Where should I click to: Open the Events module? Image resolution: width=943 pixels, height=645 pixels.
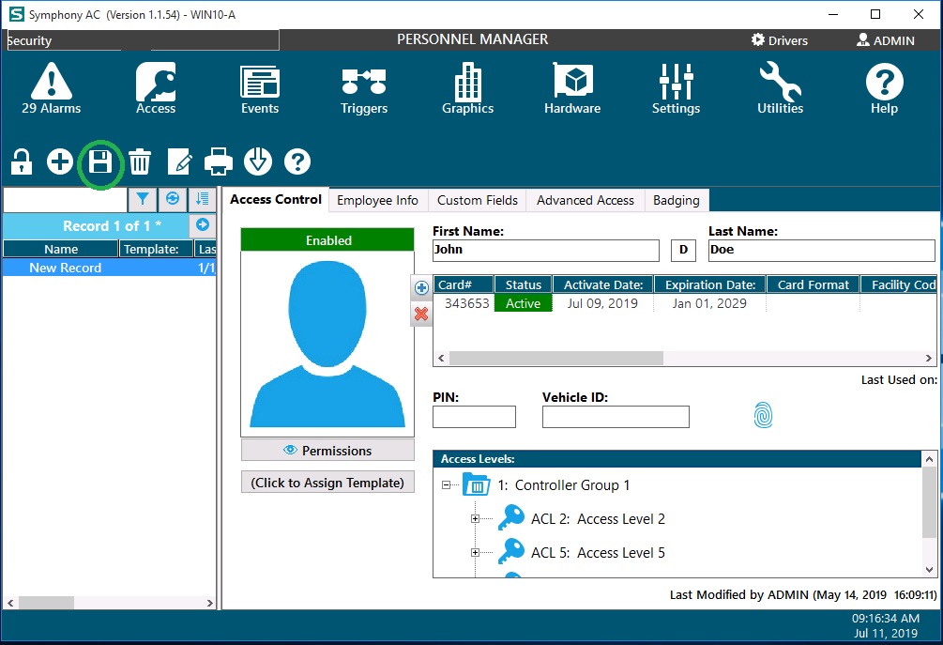pyautogui.click(x=260, y=88)
